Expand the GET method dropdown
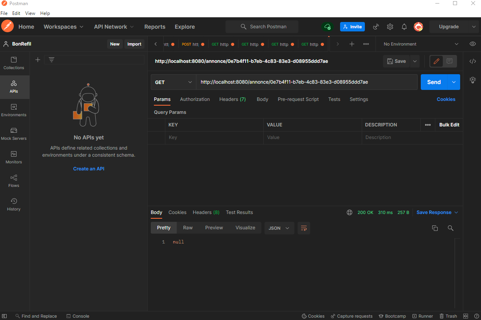The image size is (481, 320). tap(174, 82)
